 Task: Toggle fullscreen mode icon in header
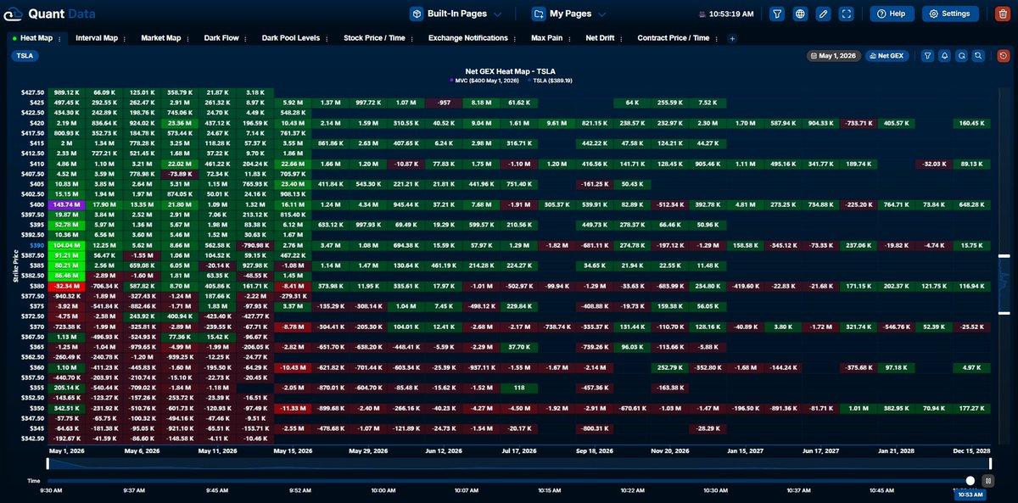846,14
